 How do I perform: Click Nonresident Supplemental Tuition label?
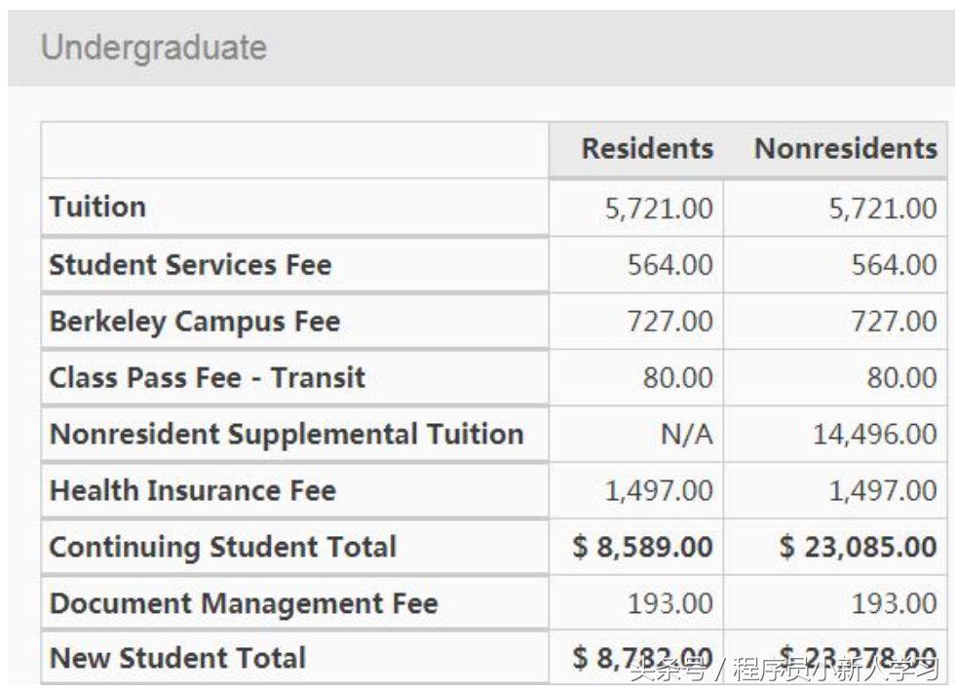(287, 434)
